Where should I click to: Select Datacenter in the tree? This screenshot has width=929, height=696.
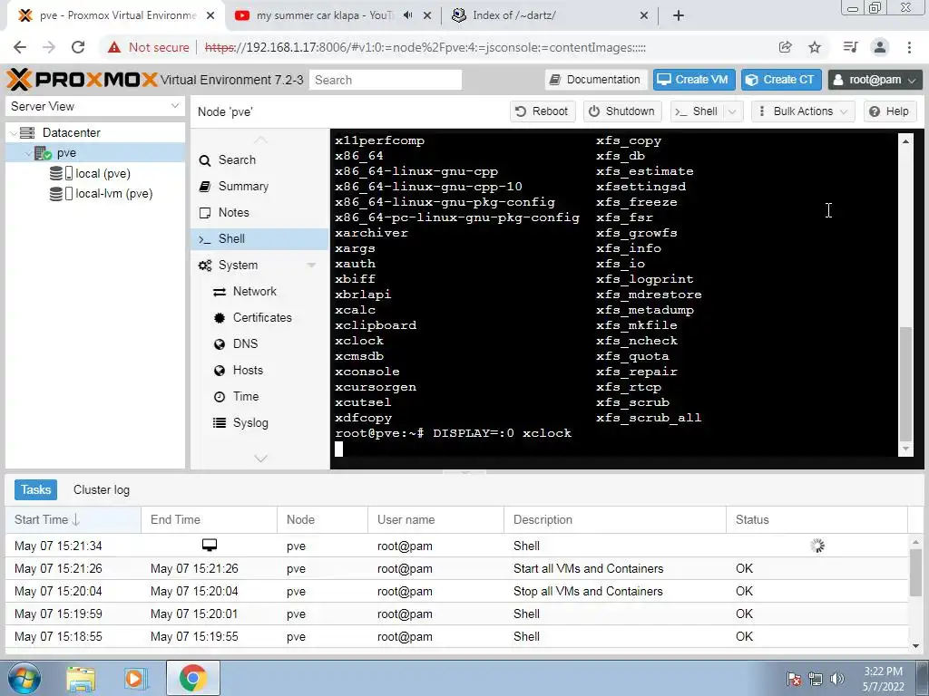click(71, 133)
